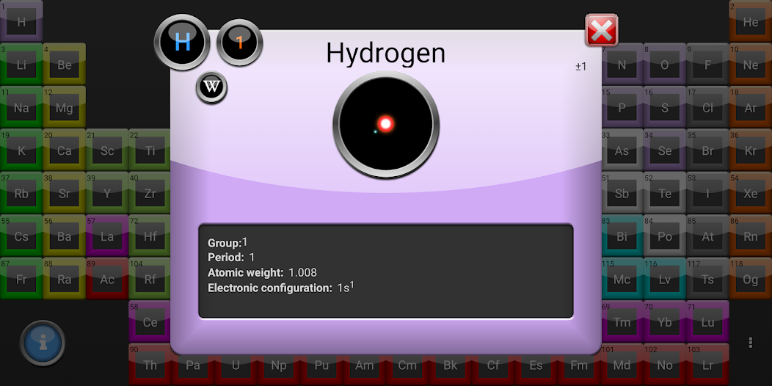Tap the Cerium (Ce) lanthanide tile

(150, 322)
